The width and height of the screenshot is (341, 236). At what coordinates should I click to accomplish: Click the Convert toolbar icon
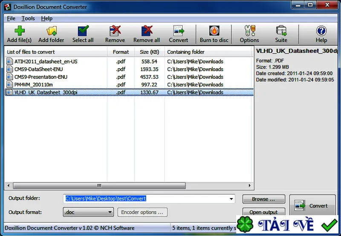(179, 31)
